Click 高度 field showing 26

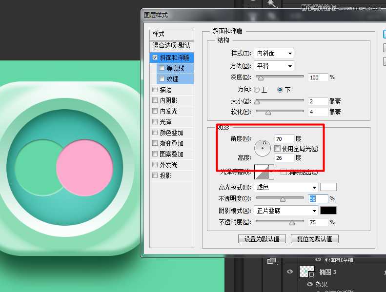[x=284, y=157]
